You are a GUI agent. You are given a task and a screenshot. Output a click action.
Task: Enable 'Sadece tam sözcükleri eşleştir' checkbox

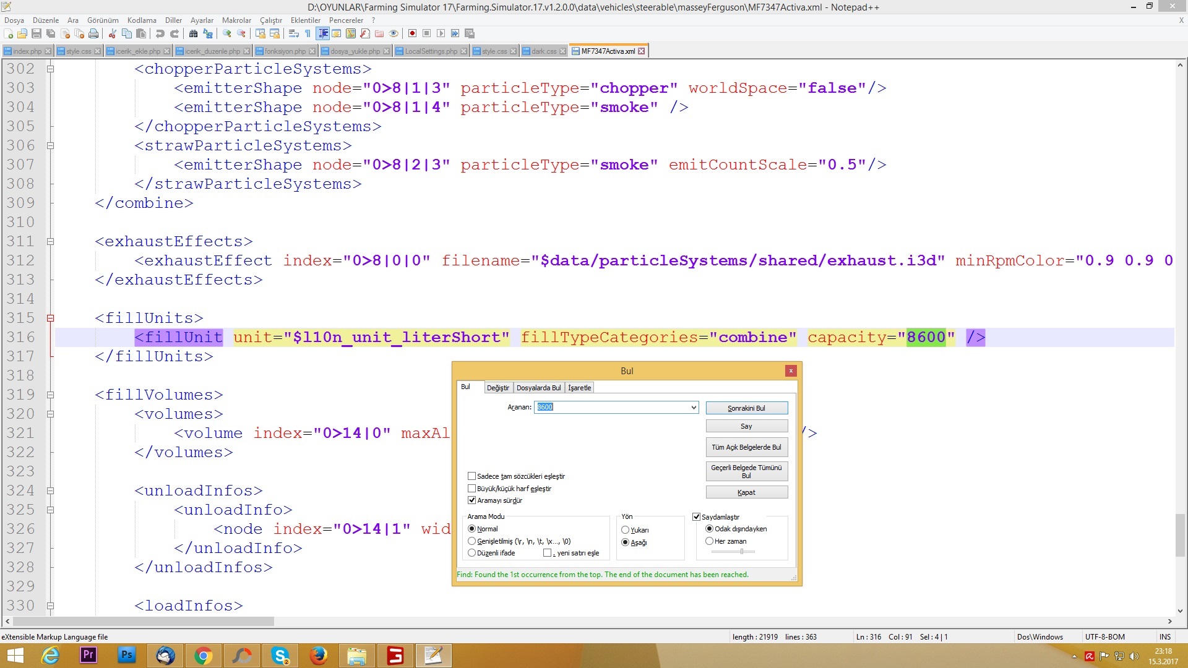tap(472, 476)
